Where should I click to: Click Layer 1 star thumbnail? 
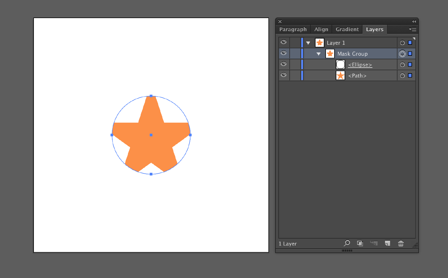(x=320, y=43)
